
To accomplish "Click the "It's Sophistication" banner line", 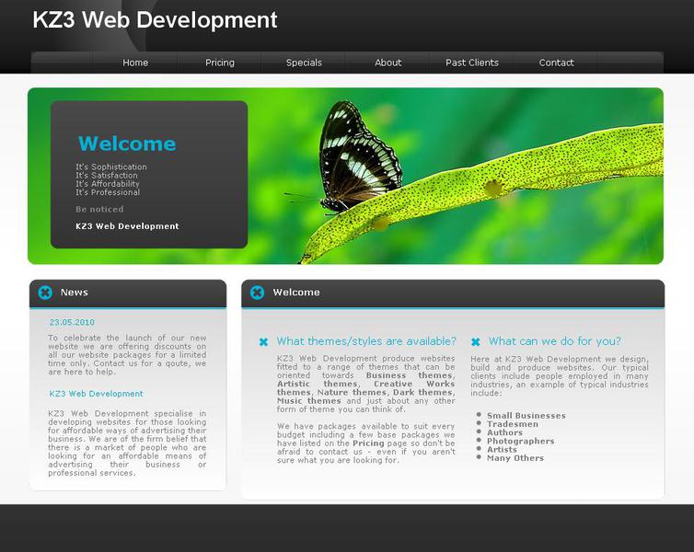I will tap(111, 167).
